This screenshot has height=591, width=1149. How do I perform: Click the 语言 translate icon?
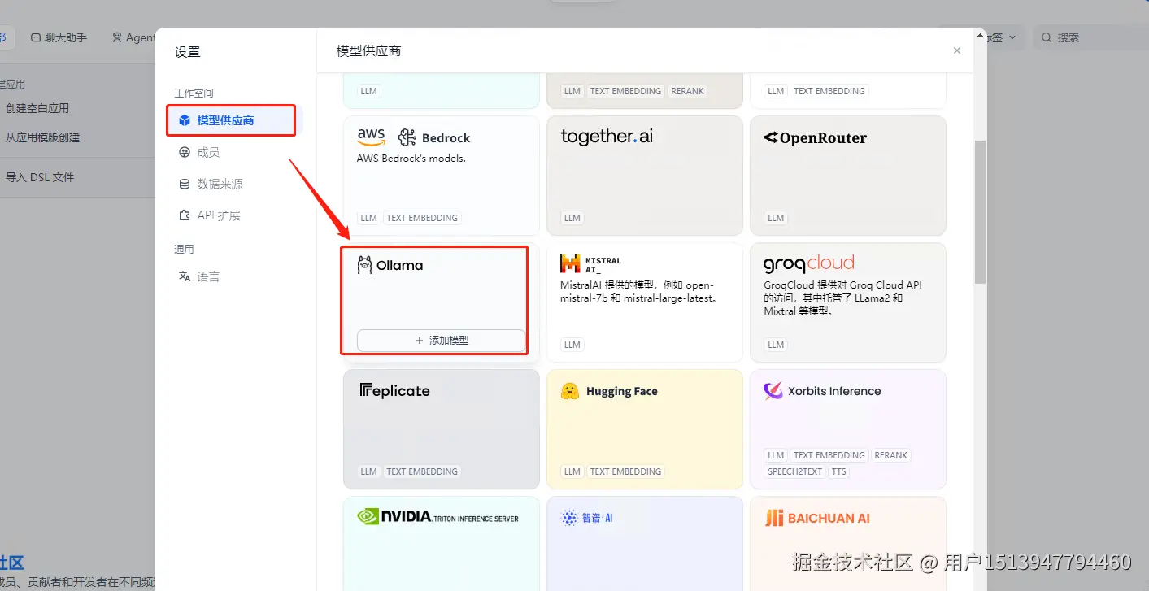click(185, 276)
